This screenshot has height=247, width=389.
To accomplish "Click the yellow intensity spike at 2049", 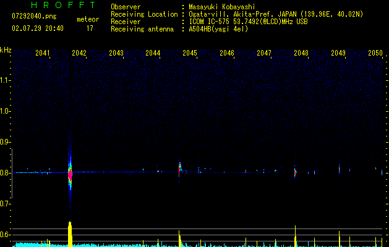I will [x=339, y=239].
